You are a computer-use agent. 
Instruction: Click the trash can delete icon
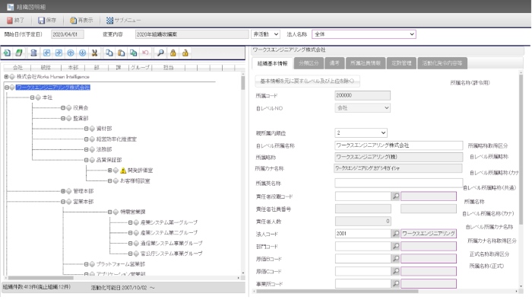coord(33,53)
